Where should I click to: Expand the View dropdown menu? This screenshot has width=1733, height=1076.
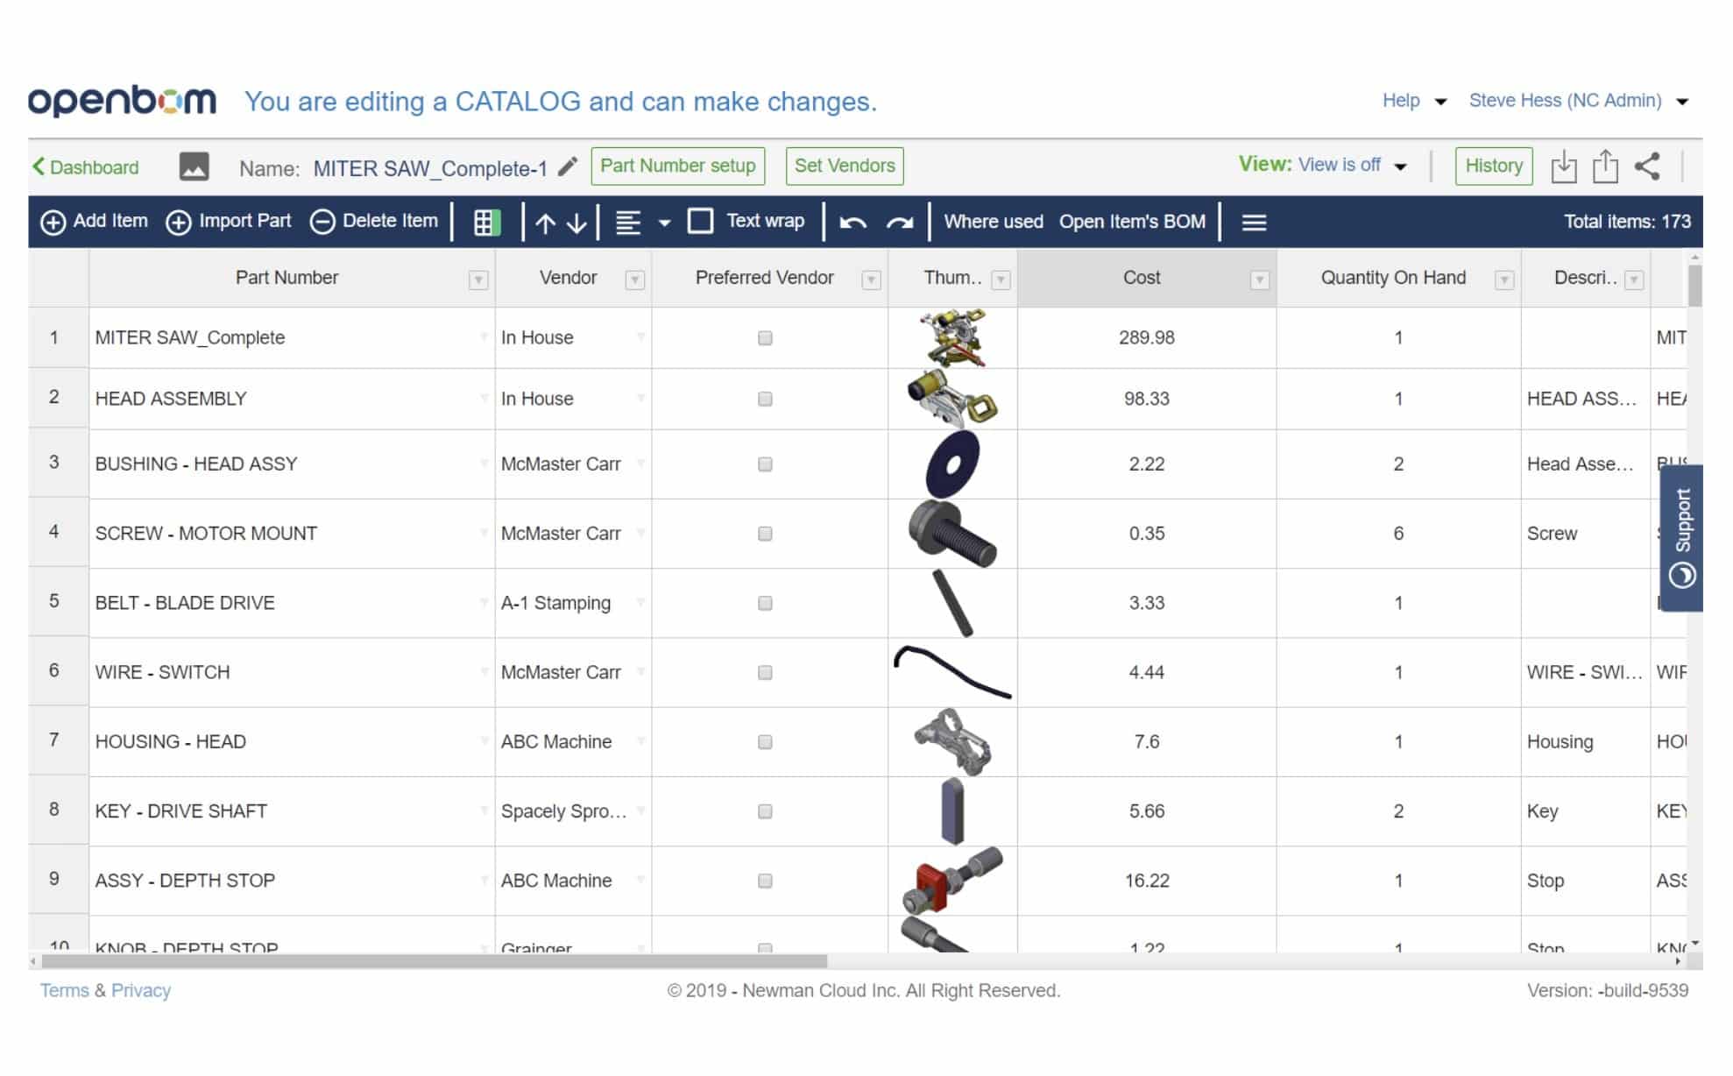pyautogui.click(x=1399, y=166)
